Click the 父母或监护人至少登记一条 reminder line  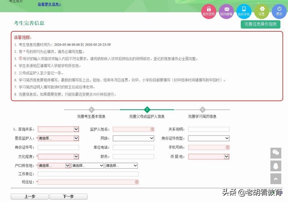point(41,73)
